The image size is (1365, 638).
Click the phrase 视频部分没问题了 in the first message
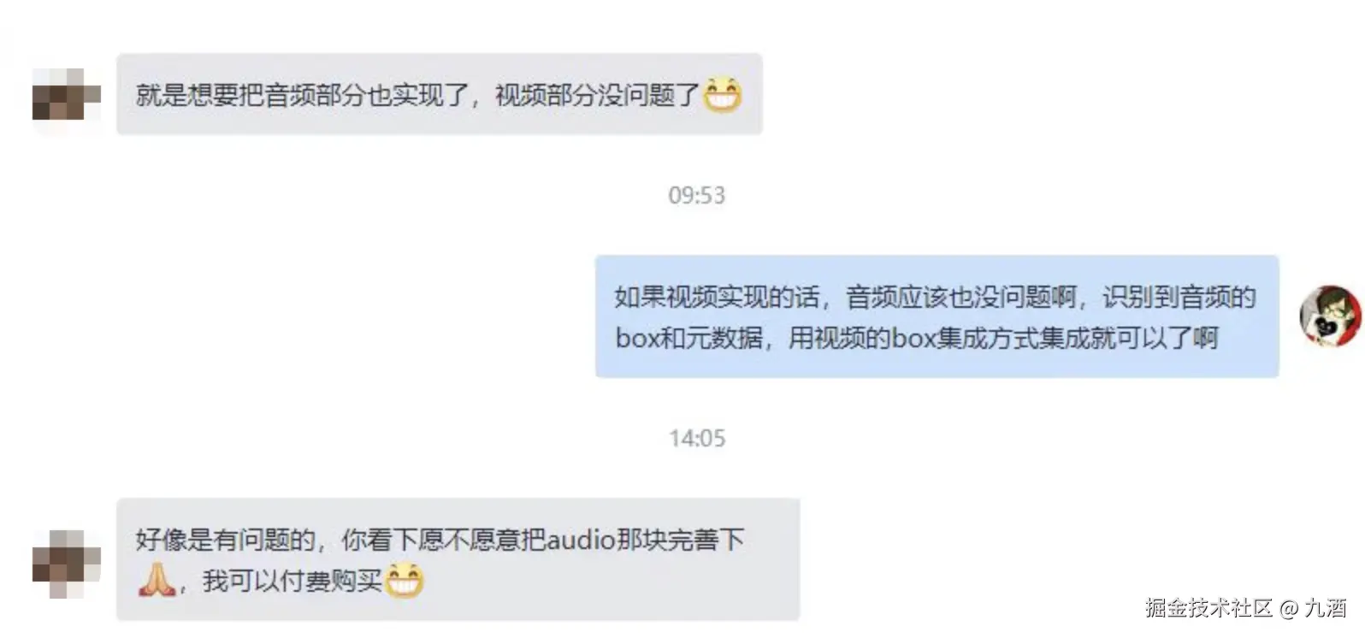pyautogui.click(x=598, y=94)
